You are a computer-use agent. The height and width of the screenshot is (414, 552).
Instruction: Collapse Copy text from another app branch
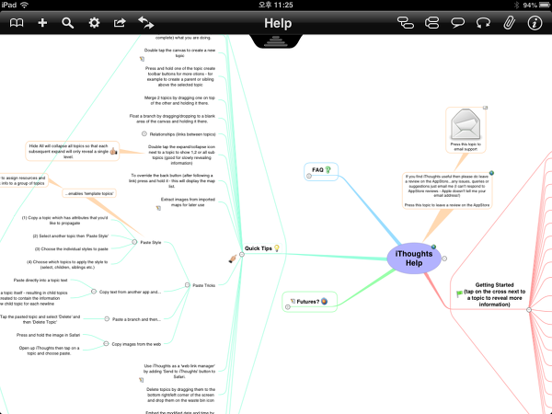coord(94,292)
